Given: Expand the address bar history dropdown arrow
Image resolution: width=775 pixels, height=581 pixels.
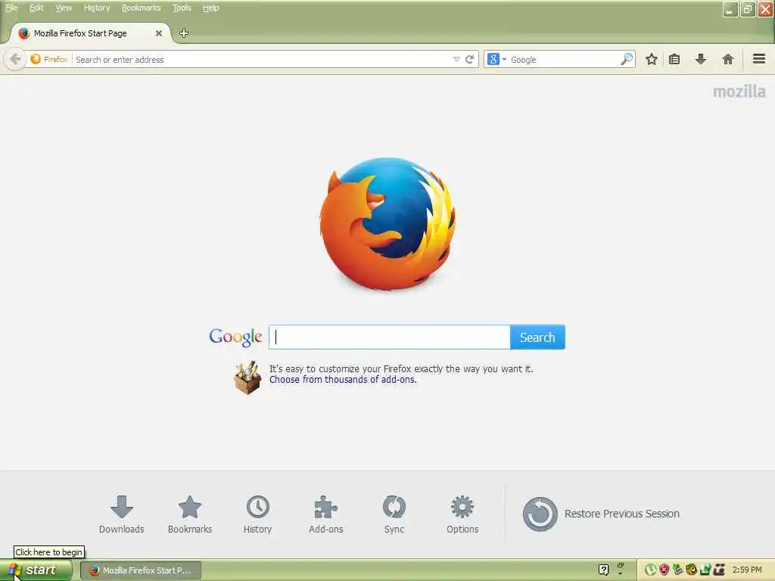Looking at the screenshot, I should tap(456, 59).
